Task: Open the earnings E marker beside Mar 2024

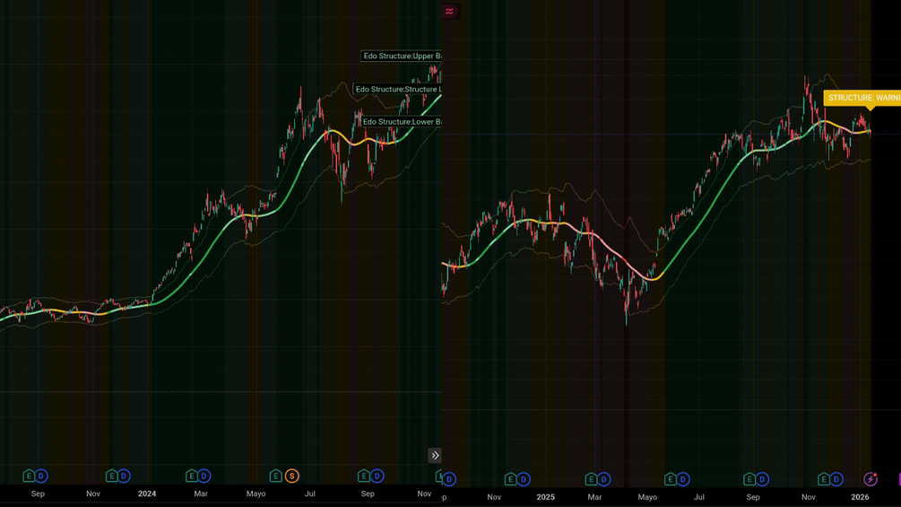Action: [x=191, y=476]
